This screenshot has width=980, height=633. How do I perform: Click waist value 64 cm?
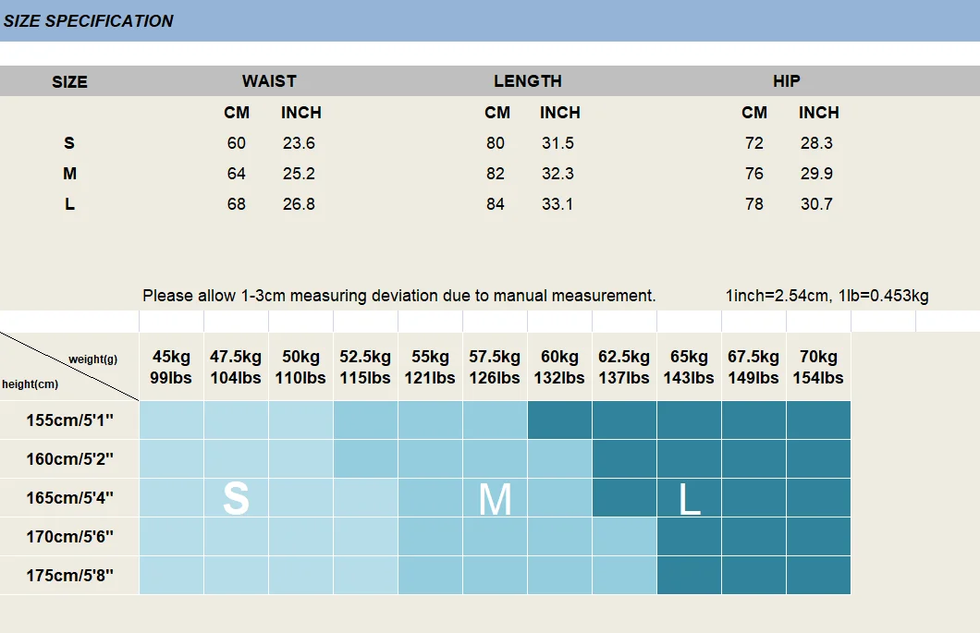point(237,174)
